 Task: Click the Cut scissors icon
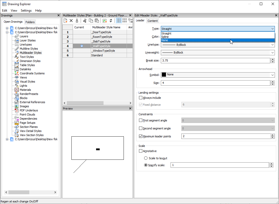(85, 21)
